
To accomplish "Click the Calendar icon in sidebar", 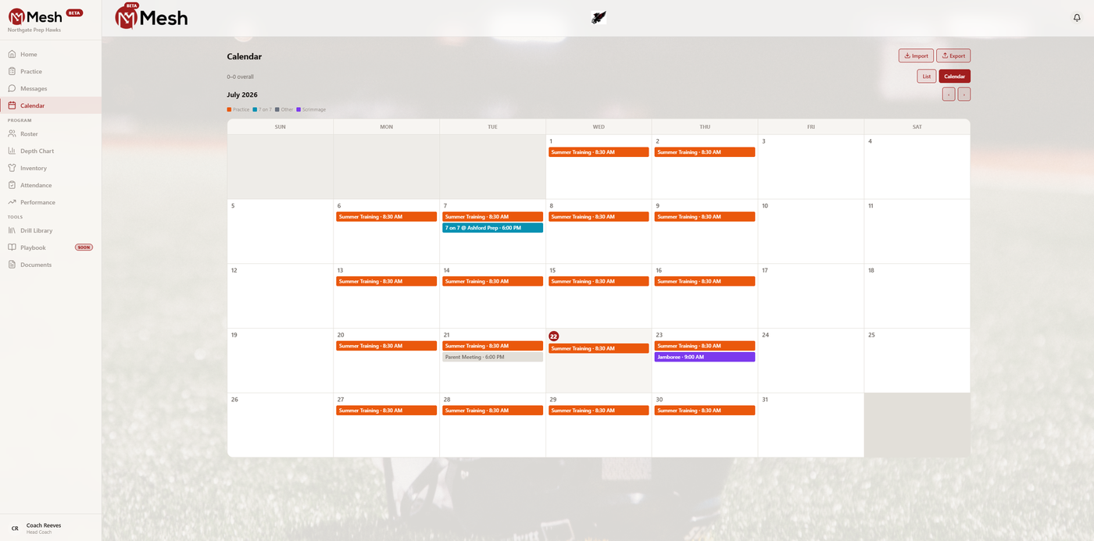I will pos(12,105).
